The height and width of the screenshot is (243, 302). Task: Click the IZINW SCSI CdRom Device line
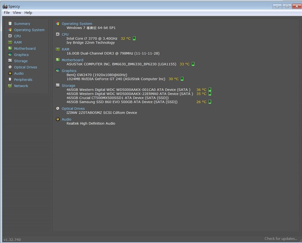pyautogui.click(x=102, y=113)
